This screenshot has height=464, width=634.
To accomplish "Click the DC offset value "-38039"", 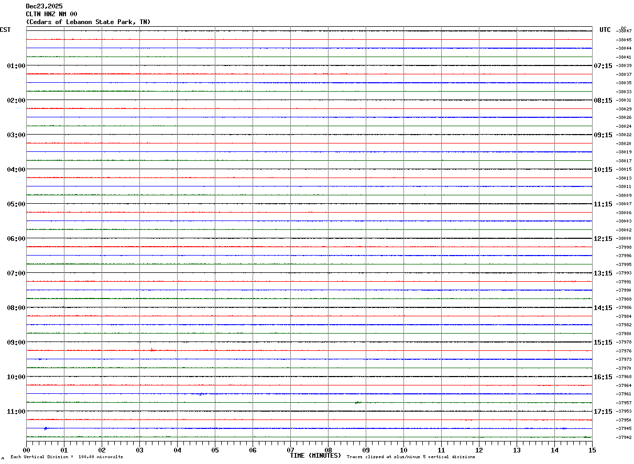I will click(x=624, y=65).
